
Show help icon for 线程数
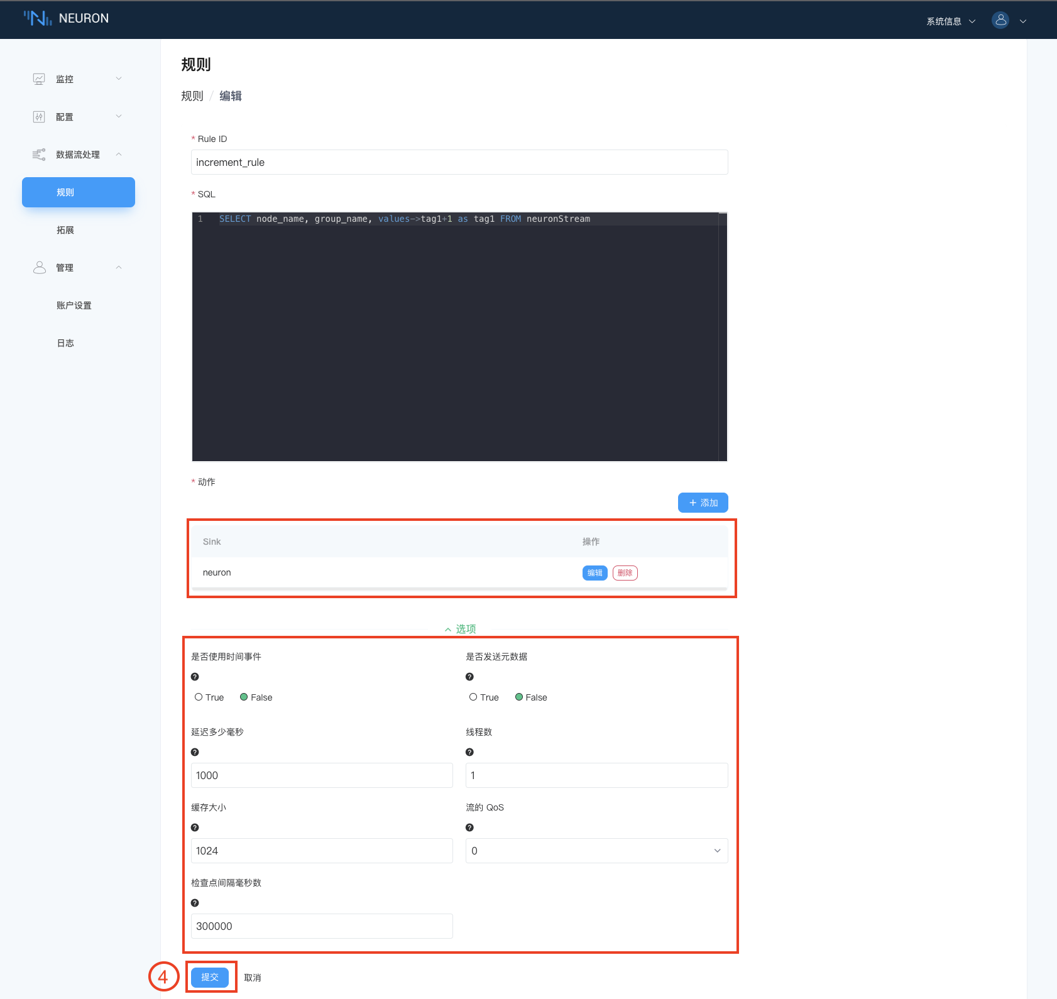pos(469,752)
